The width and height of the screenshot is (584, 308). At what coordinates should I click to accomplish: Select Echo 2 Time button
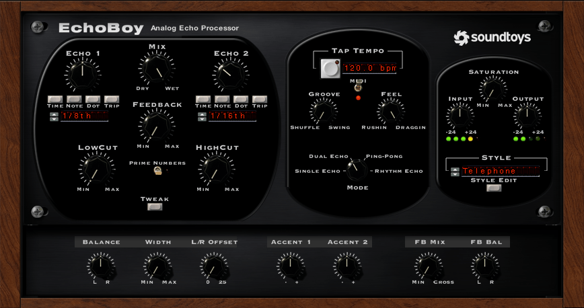click(203, 100)
